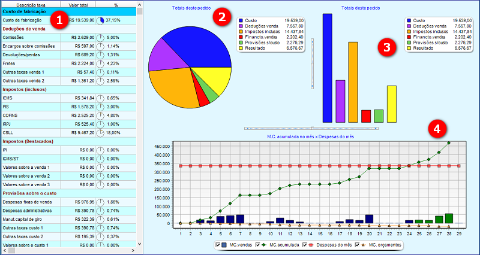The height and width of the screenshot is (255, 480).
Task: Select blue Custo slice of pie chart
Action: 202,46
